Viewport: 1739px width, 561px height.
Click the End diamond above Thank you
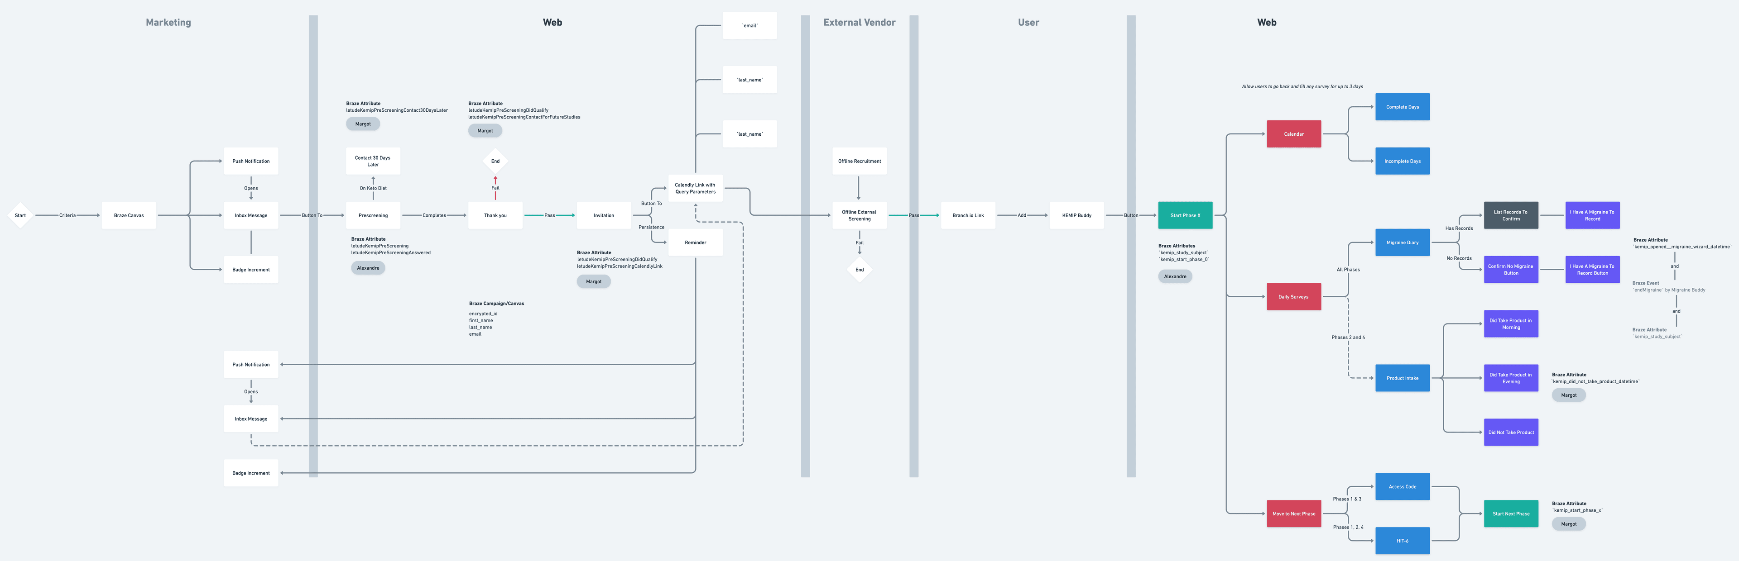click(495, 161)
